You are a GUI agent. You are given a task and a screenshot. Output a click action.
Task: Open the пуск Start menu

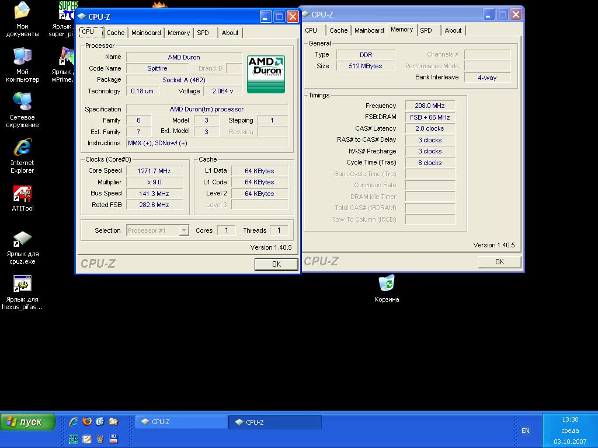coord(27,422)
